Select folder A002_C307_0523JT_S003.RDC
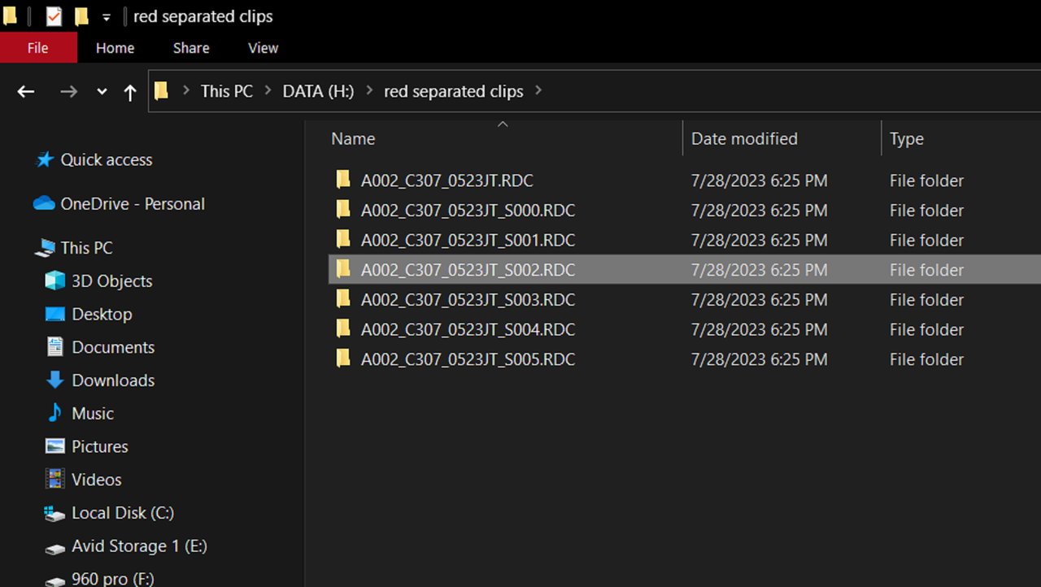 point(468,300)
